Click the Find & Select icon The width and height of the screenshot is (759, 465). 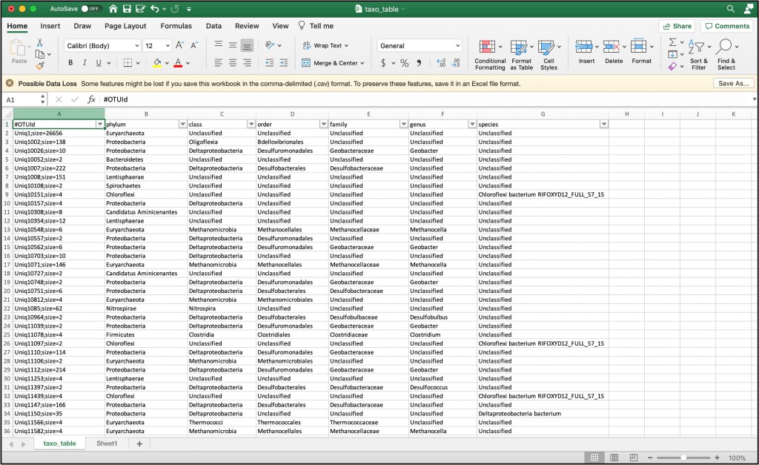[x=726, y=47]
